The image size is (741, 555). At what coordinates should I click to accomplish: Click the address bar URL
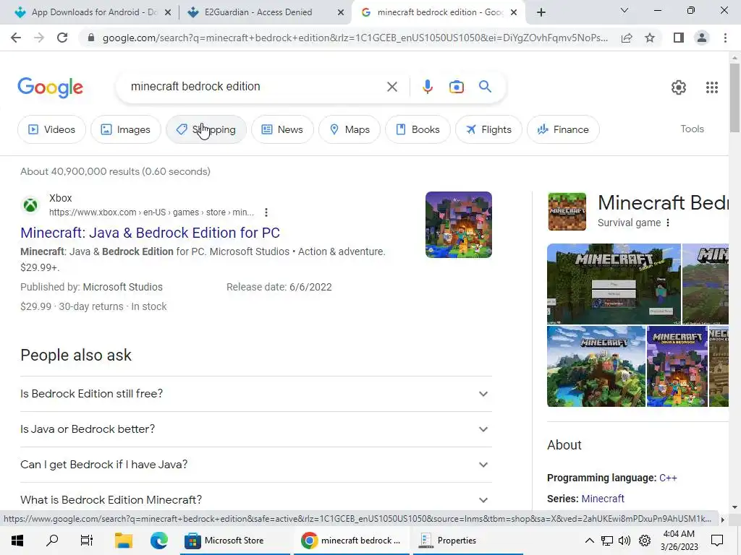click(355, 38)
